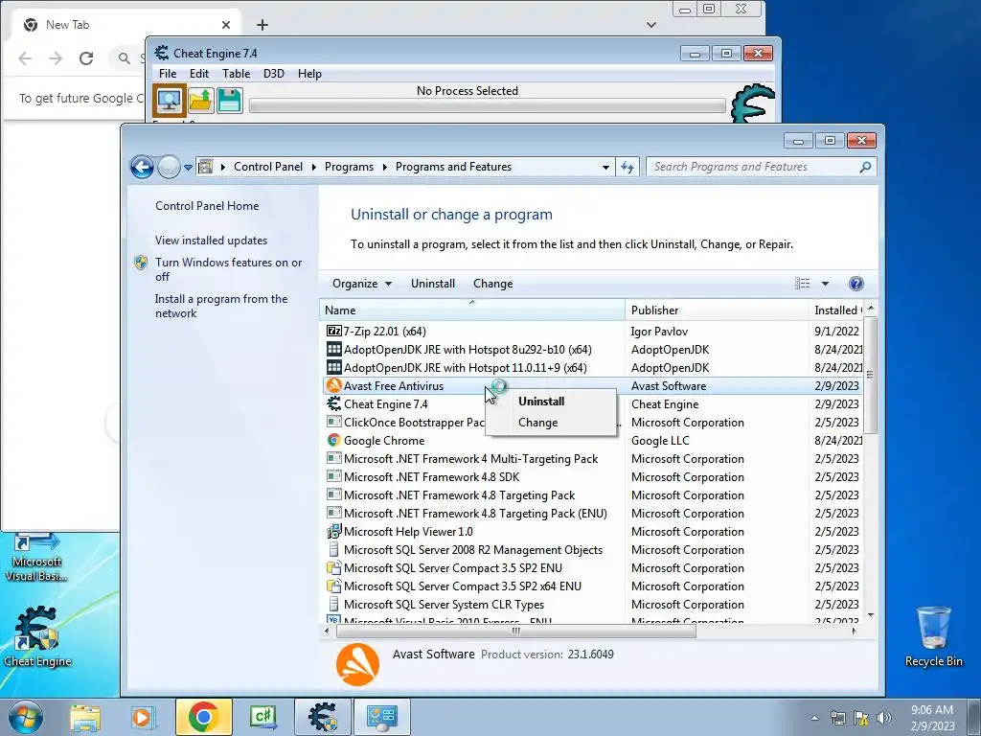The height and width of the screenshot is (736, 981).
Task: Click the Cheat Engine 7.4 list icon
Action: 334,403
